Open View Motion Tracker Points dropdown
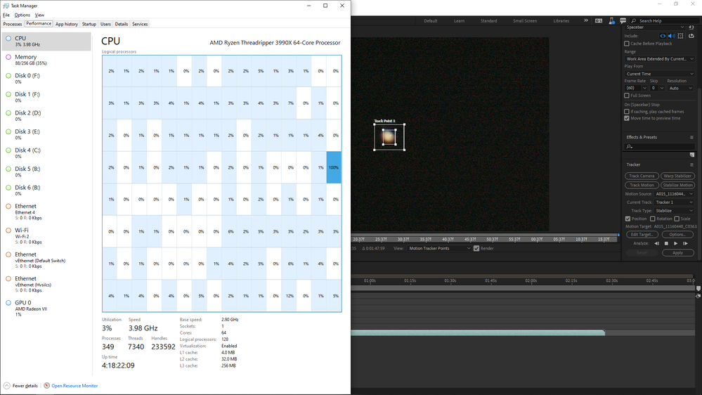The image size is (702, 395). pos(439,248)
